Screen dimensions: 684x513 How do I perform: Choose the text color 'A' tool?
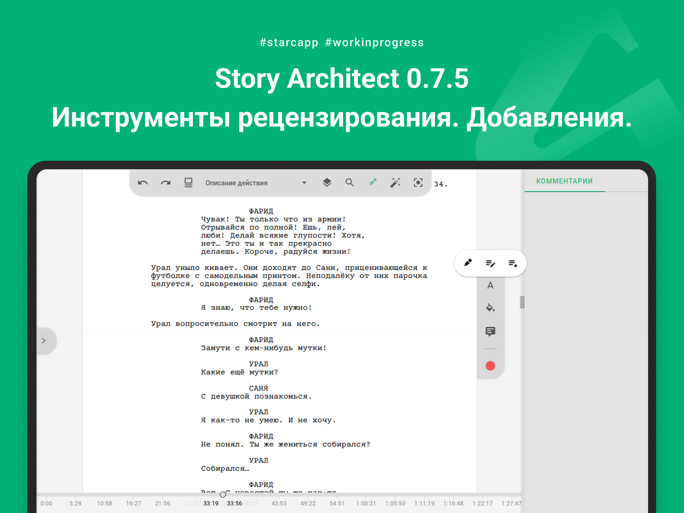[490, 285]
